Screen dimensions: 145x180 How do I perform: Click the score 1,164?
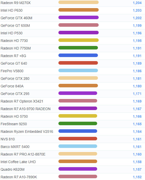pyautogui.click(x=137, y=132)
